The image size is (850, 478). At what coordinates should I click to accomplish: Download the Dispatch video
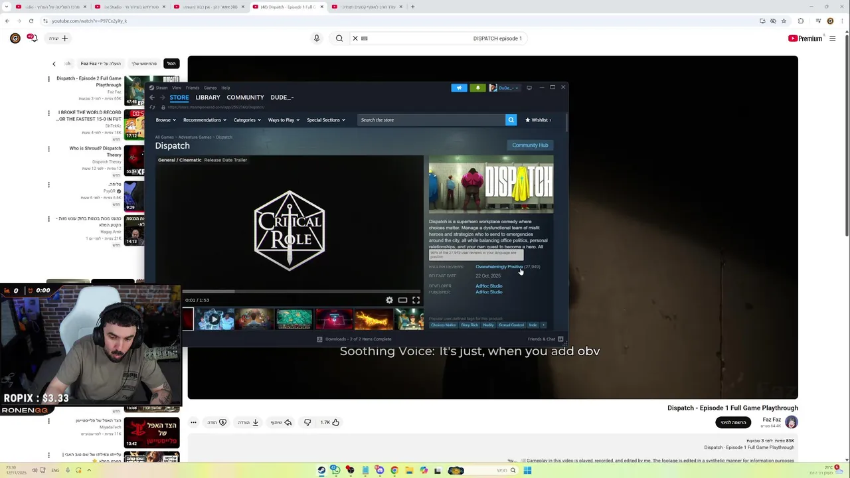pos(248,422)
